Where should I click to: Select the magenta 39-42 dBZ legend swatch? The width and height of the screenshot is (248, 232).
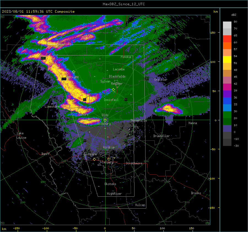point(227,87)
